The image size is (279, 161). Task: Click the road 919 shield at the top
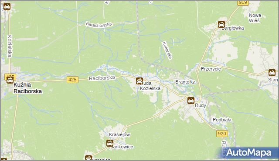click(x=243, y=3)
